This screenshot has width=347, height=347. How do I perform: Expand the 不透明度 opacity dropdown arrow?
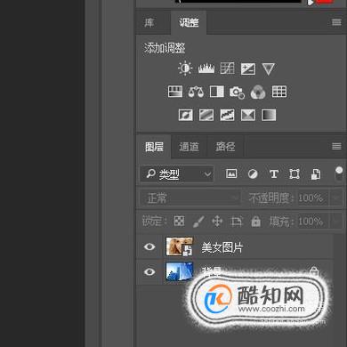(x=336, y=198)
